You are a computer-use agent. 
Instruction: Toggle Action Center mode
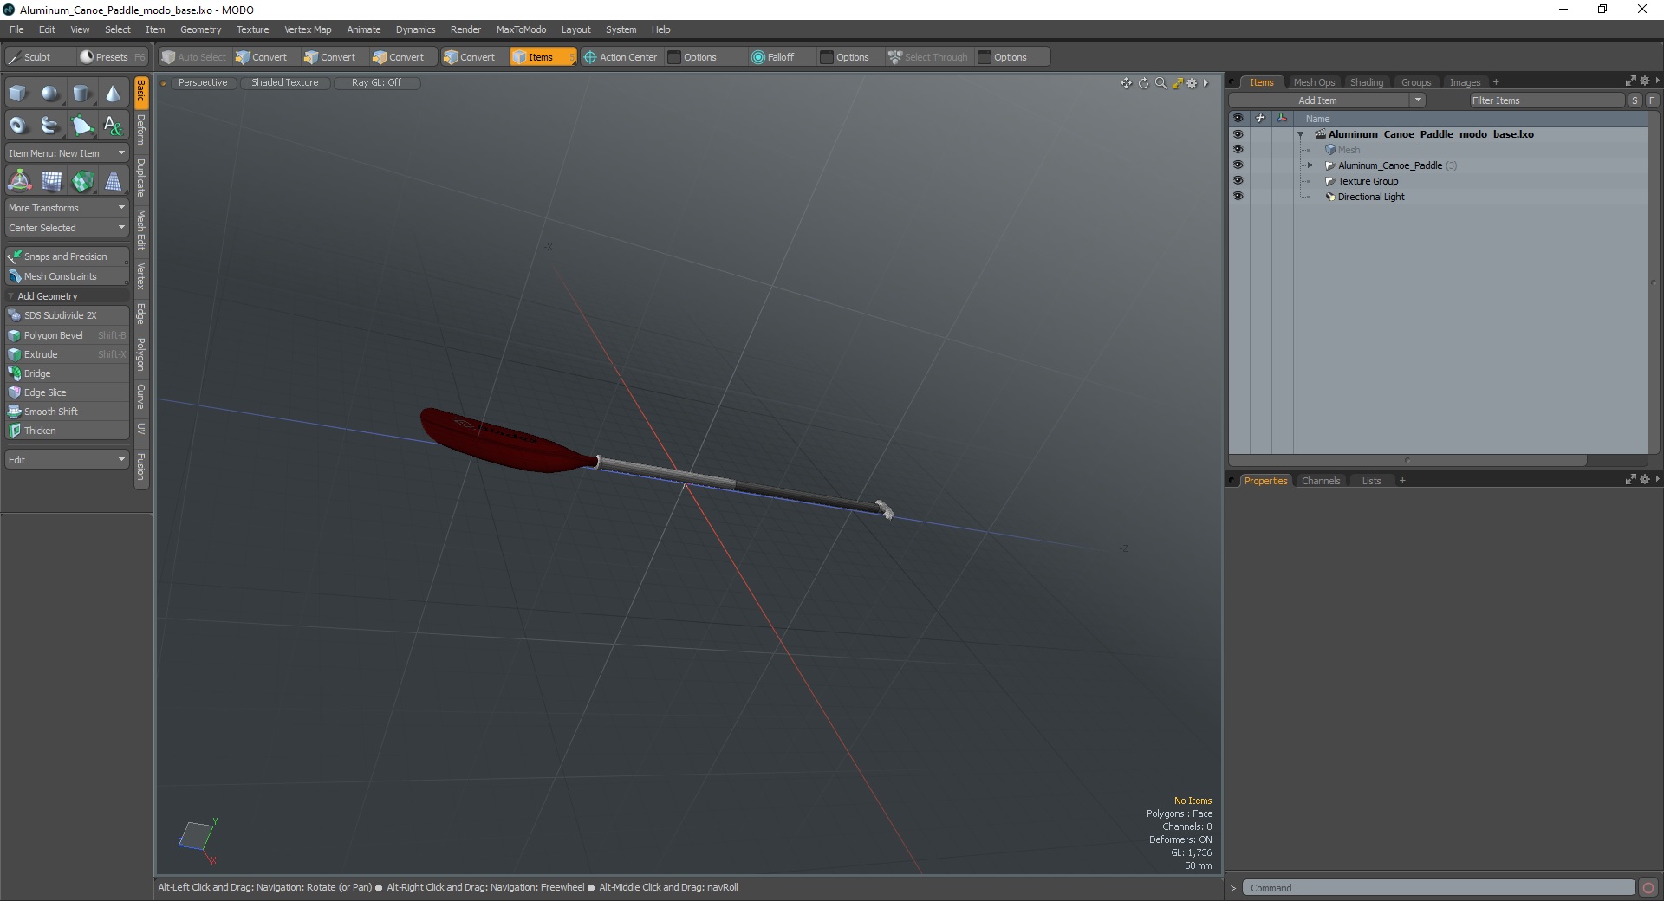tap(621, 57)
